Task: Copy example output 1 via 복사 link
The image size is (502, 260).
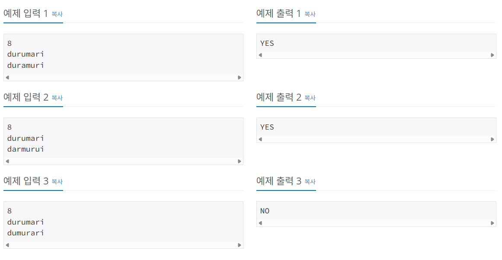Action: point(310,14)
